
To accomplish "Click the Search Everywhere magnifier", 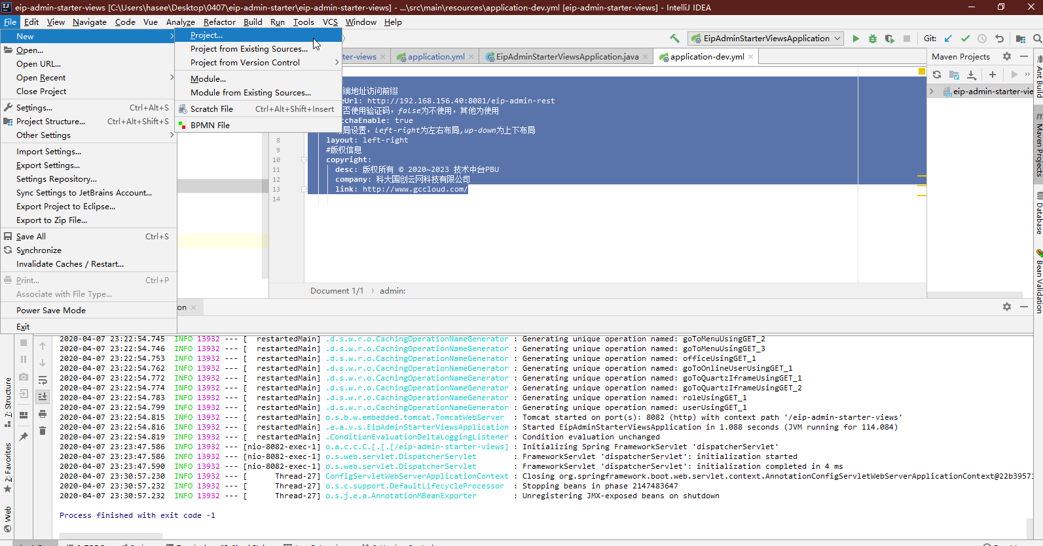I will [1037, 39].
